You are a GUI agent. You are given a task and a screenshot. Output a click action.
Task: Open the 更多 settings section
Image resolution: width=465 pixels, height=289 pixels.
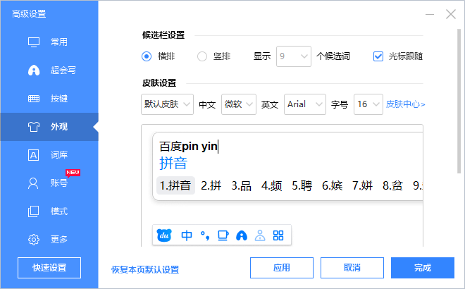click(49, 239)
